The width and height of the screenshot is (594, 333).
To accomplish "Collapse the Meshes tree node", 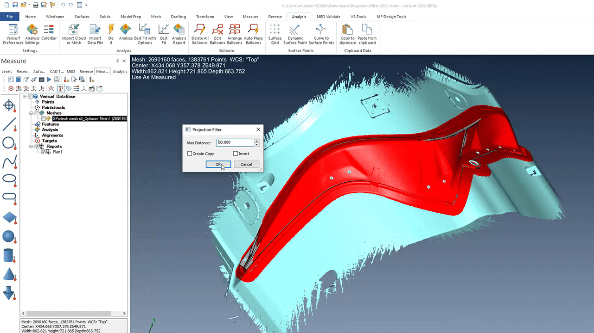I will (x=31, y=113).
